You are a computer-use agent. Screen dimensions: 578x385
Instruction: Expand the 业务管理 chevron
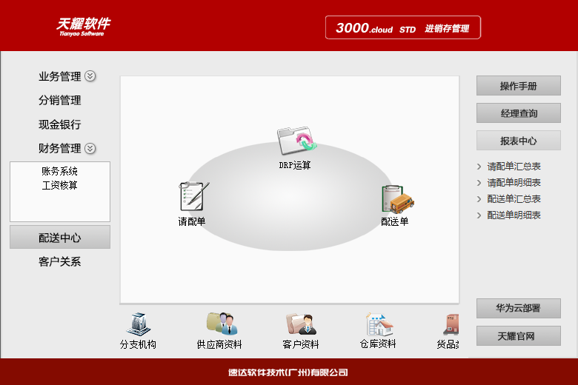point(90,76)
